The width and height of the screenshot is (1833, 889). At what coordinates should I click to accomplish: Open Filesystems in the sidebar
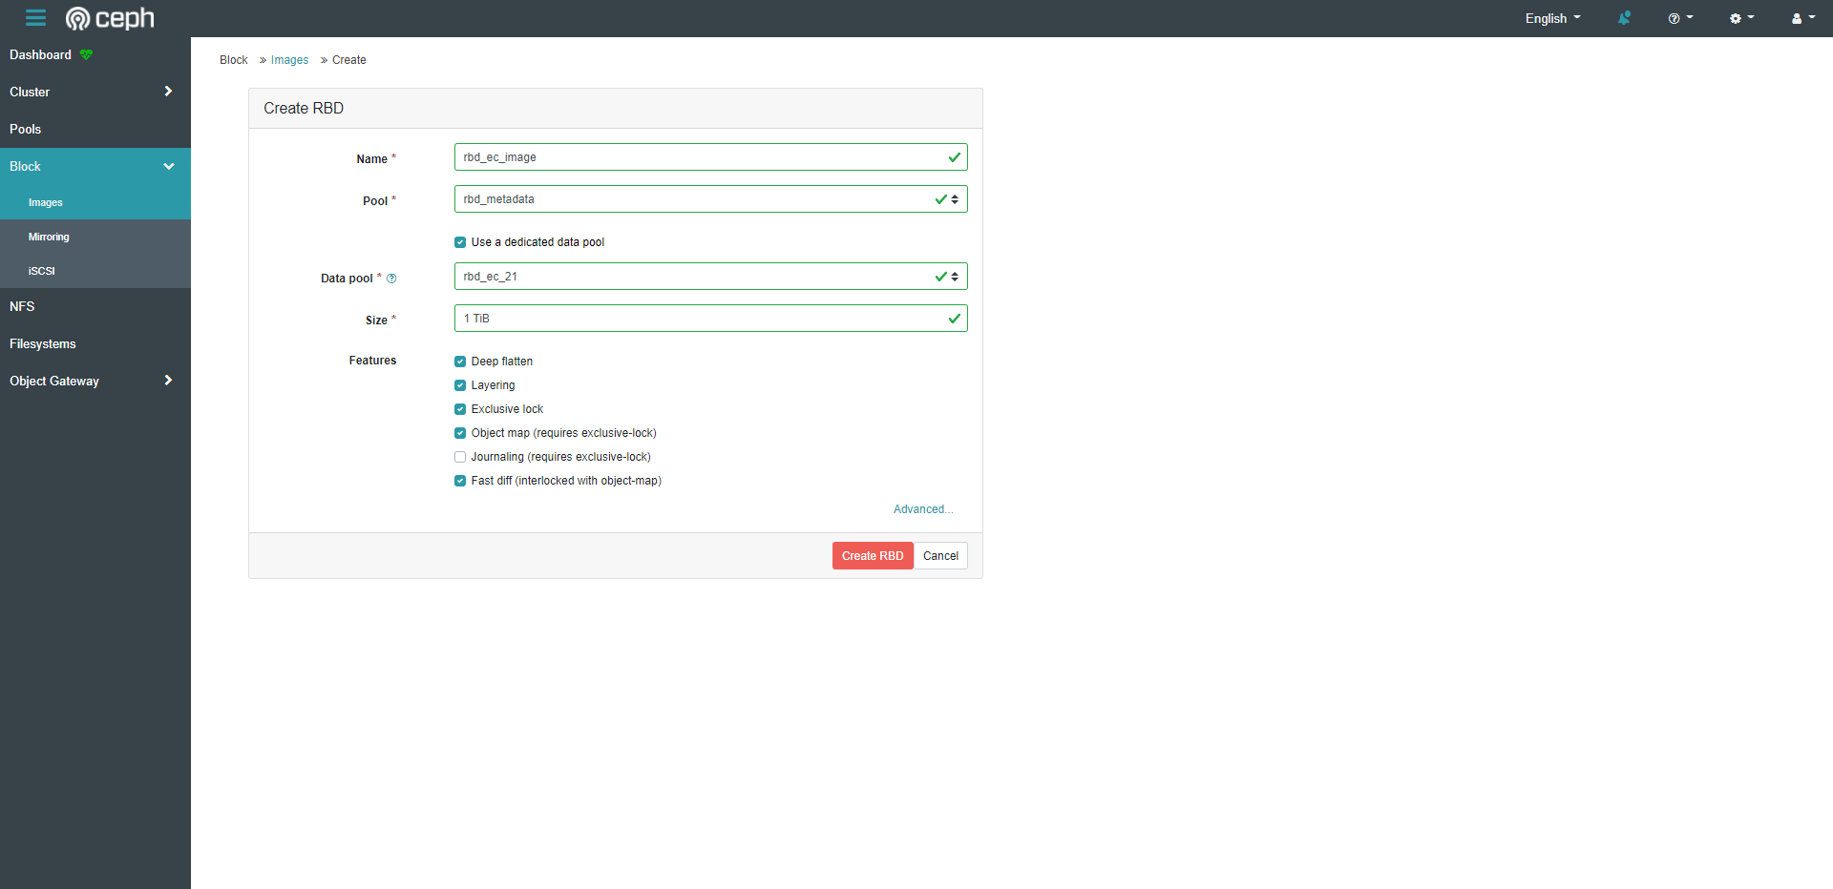coord(95,343)
